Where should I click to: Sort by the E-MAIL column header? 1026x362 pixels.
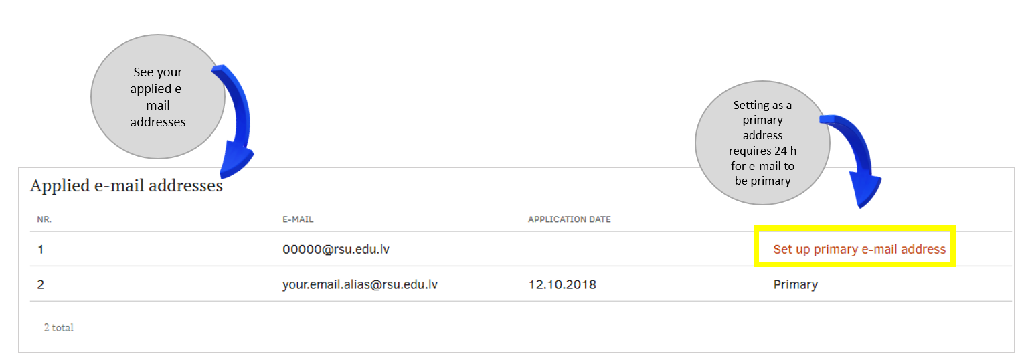[x=298, y=219]
